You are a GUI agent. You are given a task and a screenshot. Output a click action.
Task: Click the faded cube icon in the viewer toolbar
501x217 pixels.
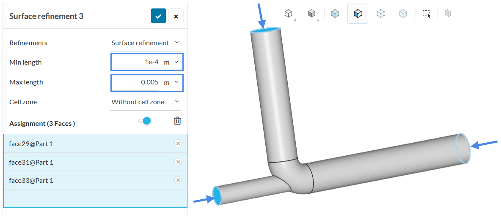click(x=448, y=14)
